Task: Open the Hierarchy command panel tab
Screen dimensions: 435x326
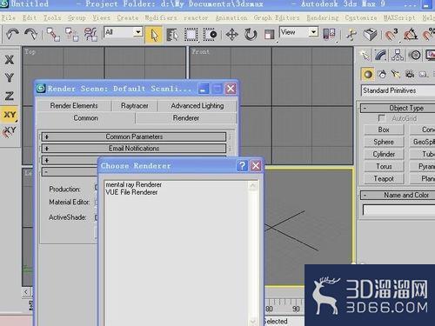Action: tap(398, 55)
